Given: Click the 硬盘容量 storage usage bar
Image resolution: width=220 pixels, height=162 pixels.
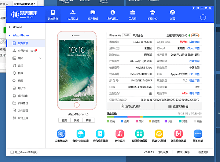Looking at the screenshot, I should [154, 117].
